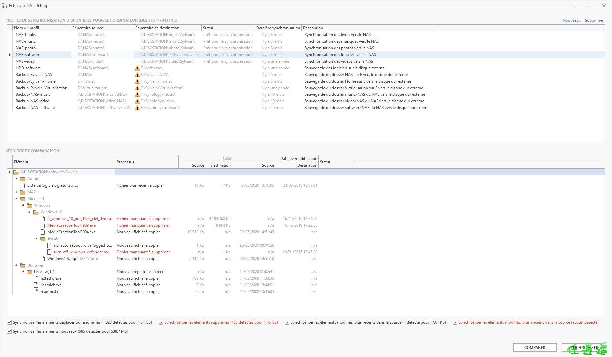Screen dimensions: 612x357
Task: Click warning icon beside F:\Synology\music\
Action: pos(137,94)
